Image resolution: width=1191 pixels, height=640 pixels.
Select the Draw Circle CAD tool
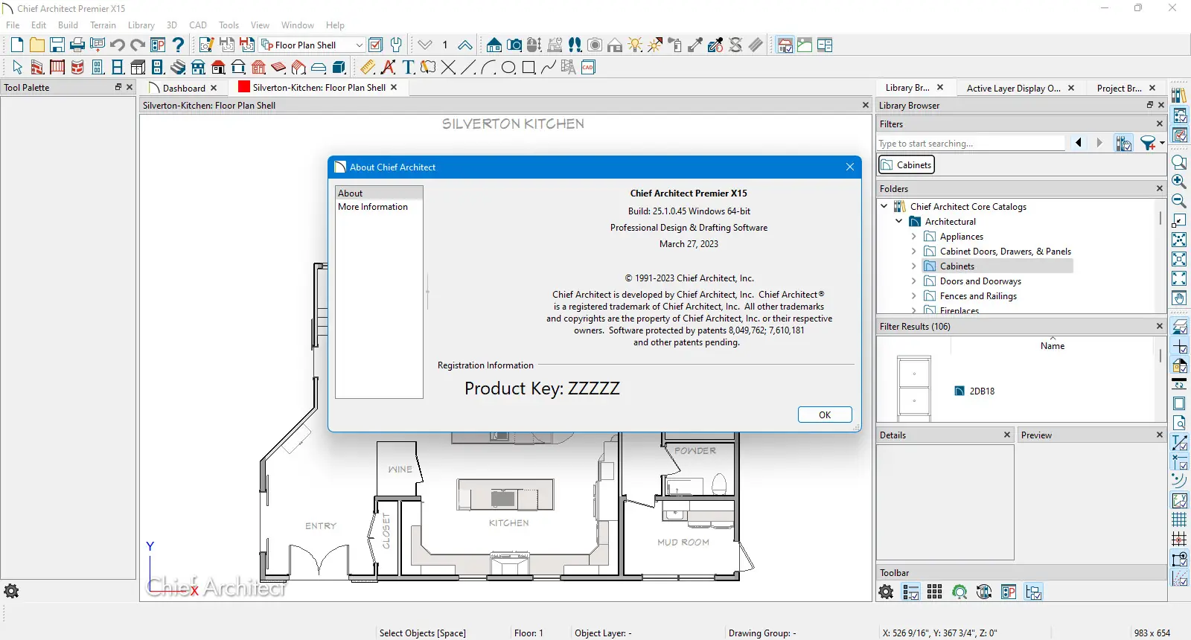coord(508,68)
